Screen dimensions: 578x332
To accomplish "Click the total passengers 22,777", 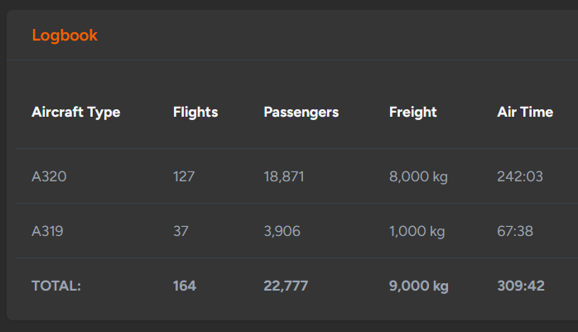I will click(x=286, y=286).
